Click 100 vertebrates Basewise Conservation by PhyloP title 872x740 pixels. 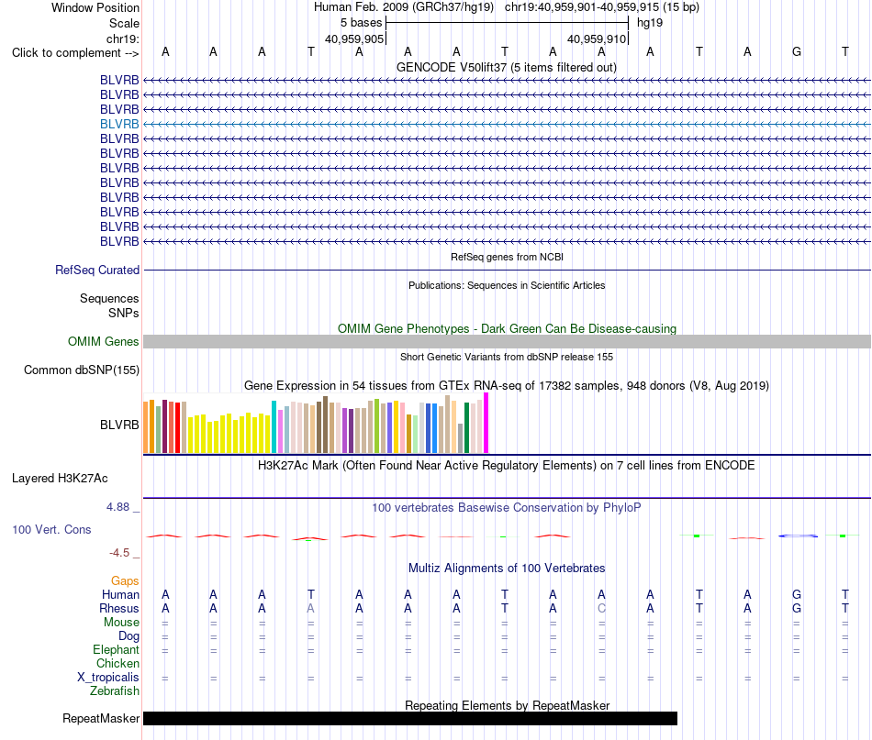coord(506,508)
